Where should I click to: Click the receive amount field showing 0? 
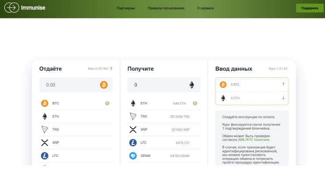(164, 85)
